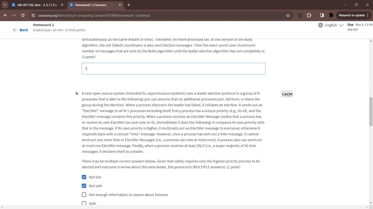Click Relaunch to update button
The width and height of the screenshot is (373, 209).
(352, 15)
